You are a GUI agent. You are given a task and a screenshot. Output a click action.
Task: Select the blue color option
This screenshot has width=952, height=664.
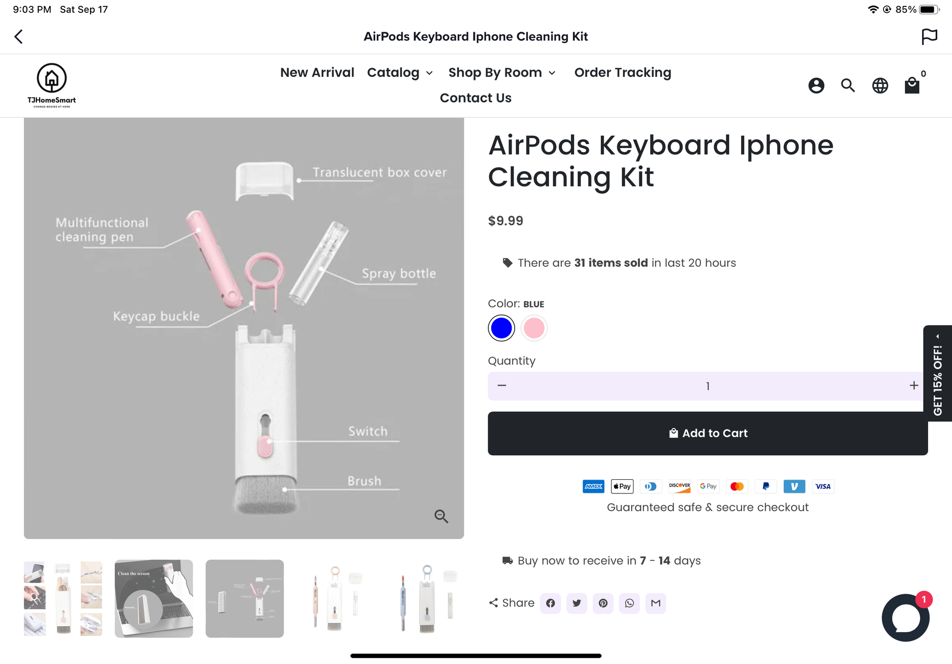coord(501,328)
